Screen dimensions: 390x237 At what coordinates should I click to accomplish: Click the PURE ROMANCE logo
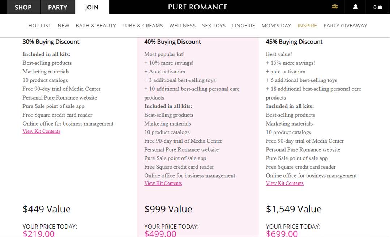coord(197,7)
